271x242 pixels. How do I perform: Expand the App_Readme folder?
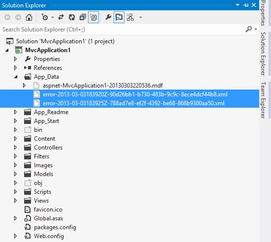15,112
